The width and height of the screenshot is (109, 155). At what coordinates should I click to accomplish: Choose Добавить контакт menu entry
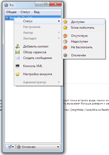click(39, 46)
